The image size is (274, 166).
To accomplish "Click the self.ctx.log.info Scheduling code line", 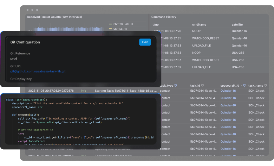I will click(x=74, y=119).
